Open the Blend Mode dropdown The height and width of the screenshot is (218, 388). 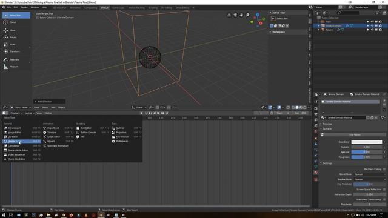(x=369, y=174)
